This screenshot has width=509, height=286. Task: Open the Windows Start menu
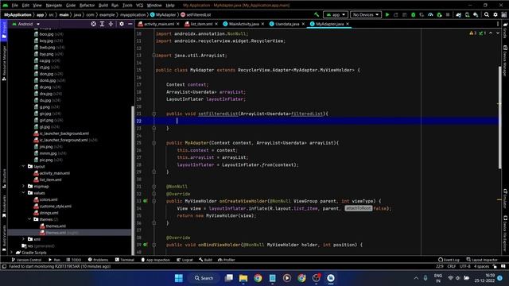178,278
